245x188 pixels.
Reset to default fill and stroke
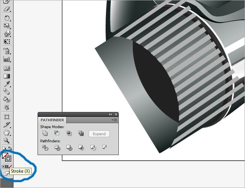pyautogui.click(x=4, y=148)
